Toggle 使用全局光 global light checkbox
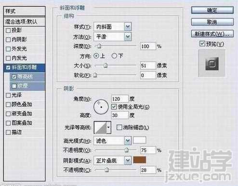238x186 pixels. click(x=114, y=107)
